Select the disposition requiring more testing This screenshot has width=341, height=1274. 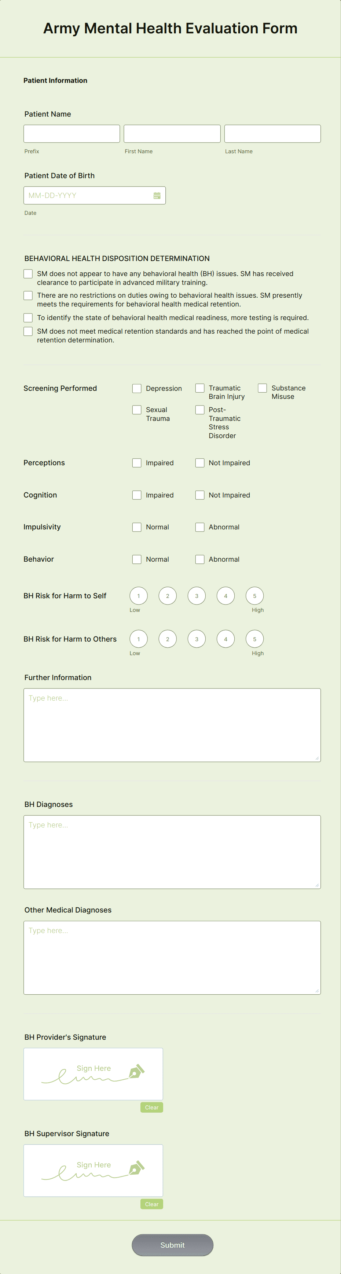coord(28,317)
